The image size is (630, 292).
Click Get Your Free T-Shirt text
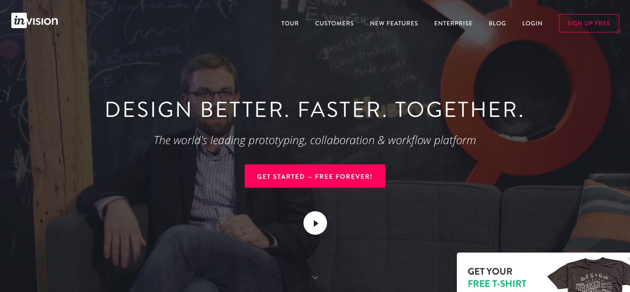pos(497,277)
